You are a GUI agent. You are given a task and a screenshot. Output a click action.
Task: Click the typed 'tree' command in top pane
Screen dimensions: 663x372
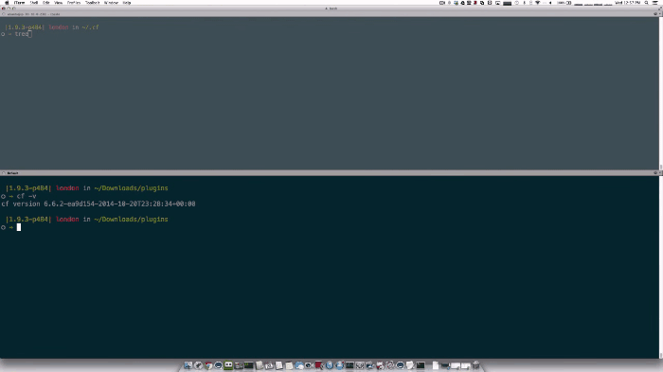tap(21, 34)
